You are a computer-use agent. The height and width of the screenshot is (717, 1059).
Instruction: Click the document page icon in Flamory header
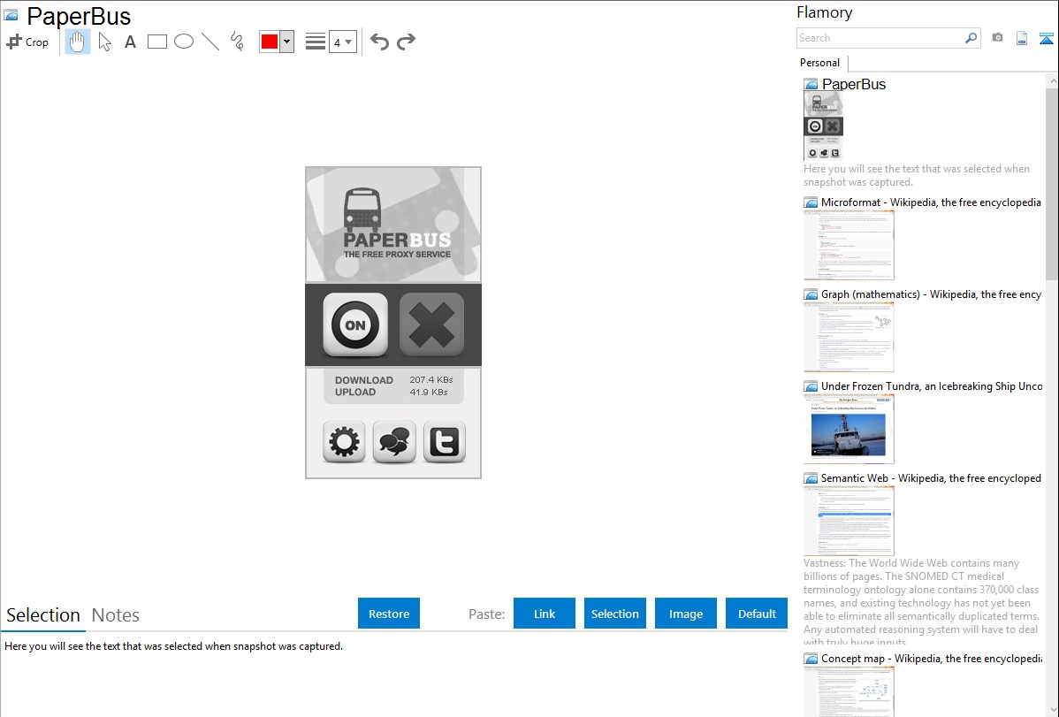tap(1022, 39)
